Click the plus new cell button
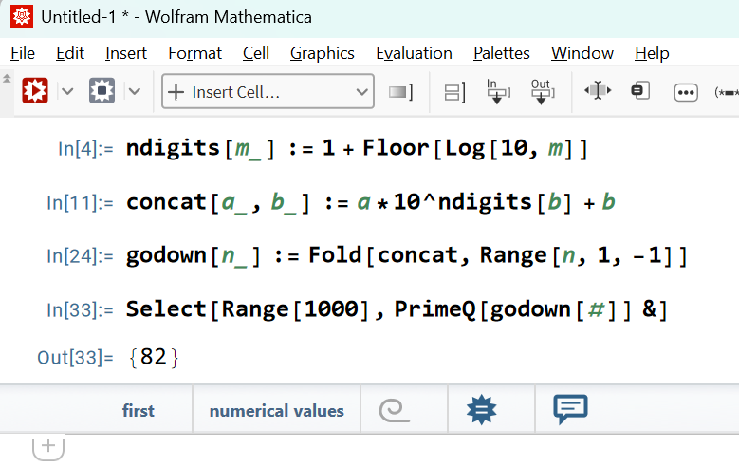Image resolution: width=739 pixels, height=467 pixels. click(x=48, y=446)
